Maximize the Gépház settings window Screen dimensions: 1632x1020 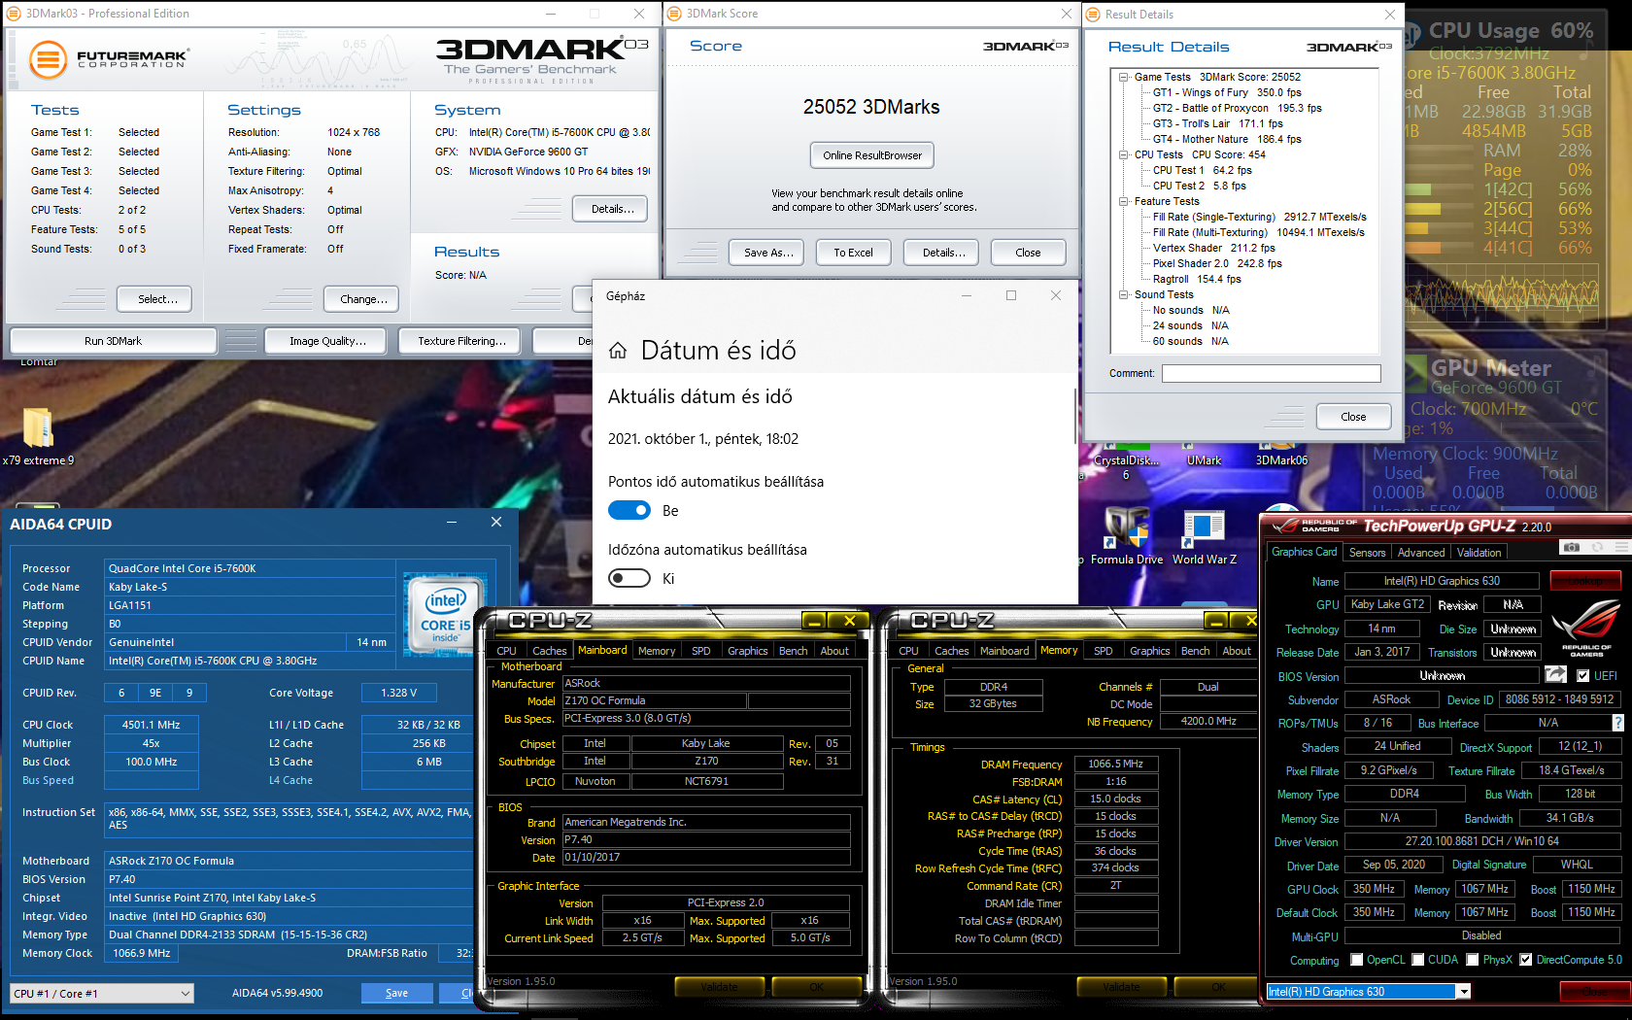tap(1011, 295)
